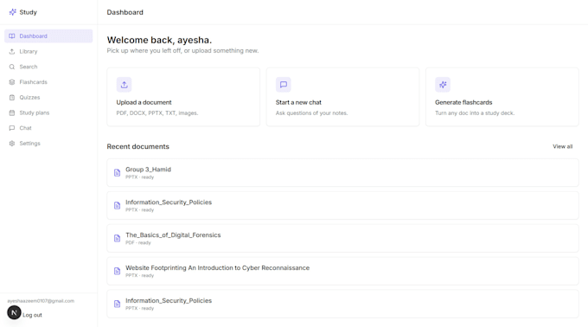Click the 'Ask questions of your notes.' text
This screenshot has width=588, height=327.
click(311, 112)
